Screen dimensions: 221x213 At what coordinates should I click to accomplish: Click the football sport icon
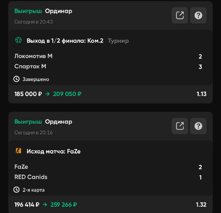pyautogui.click(x=18, y=41)
